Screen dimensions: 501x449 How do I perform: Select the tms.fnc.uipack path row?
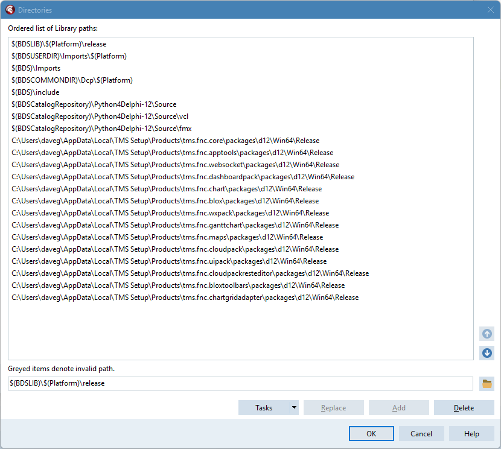(241, 261)
